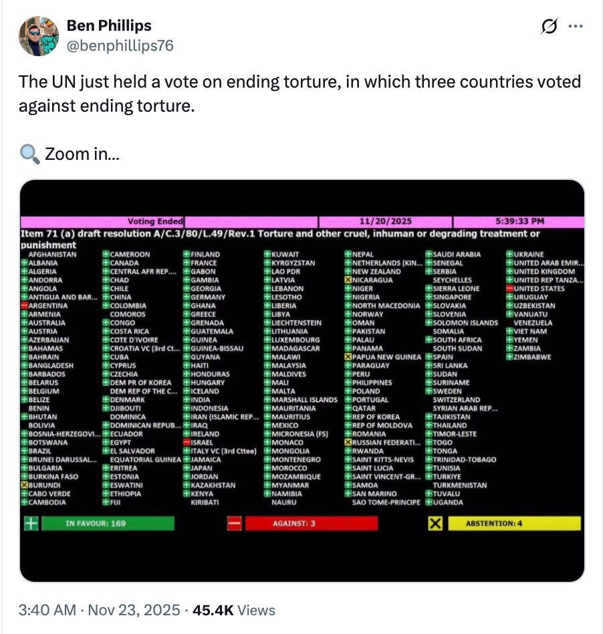This screenshot has width=603, height=634.
Task: Open the three-dot more options menu
Action: [x=574, y=27]
